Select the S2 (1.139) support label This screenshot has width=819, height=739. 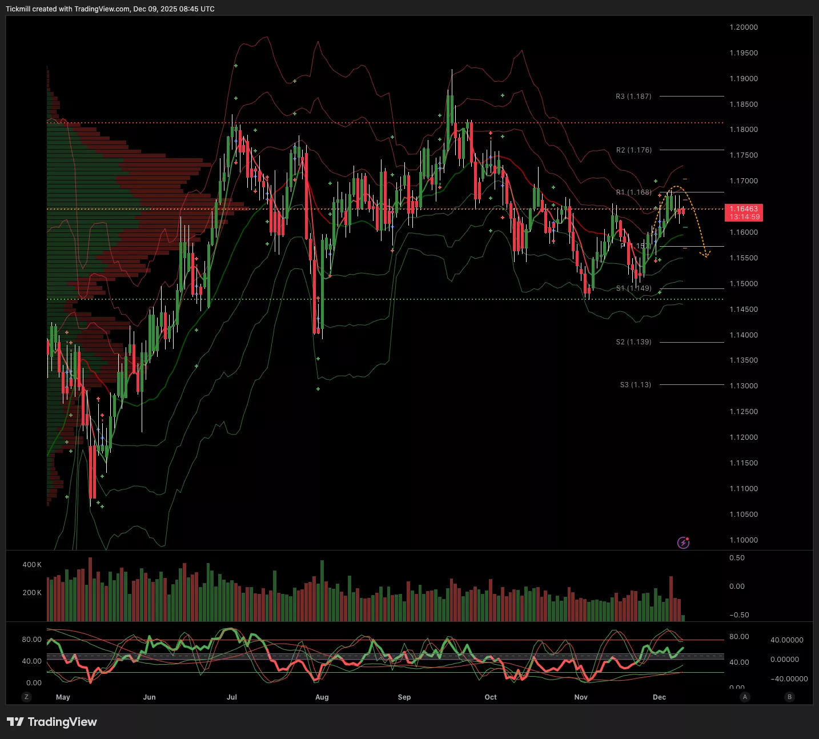[x=633, y=342]
